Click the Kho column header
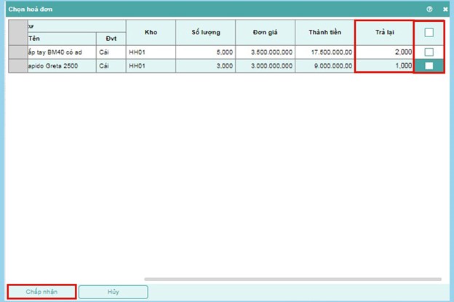 coord(151,32)
